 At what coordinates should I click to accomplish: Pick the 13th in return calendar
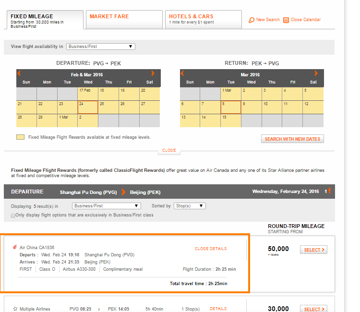pyautogui.click(x=190, y=121)
